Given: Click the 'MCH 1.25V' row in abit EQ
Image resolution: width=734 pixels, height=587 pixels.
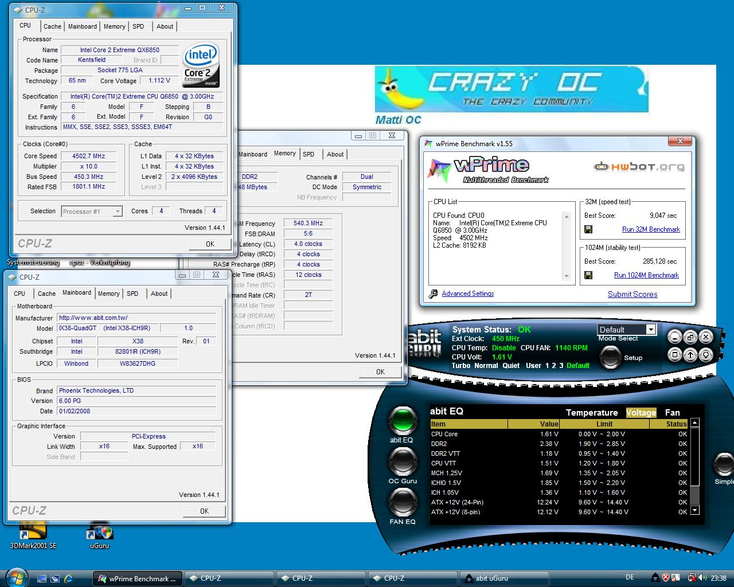Looking at the screenshot, I should pos(559,473).
